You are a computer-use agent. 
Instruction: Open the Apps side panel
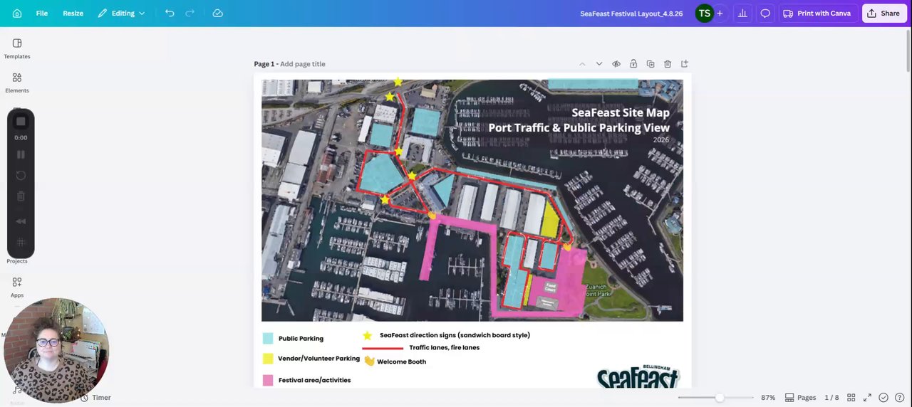(17, 287)
